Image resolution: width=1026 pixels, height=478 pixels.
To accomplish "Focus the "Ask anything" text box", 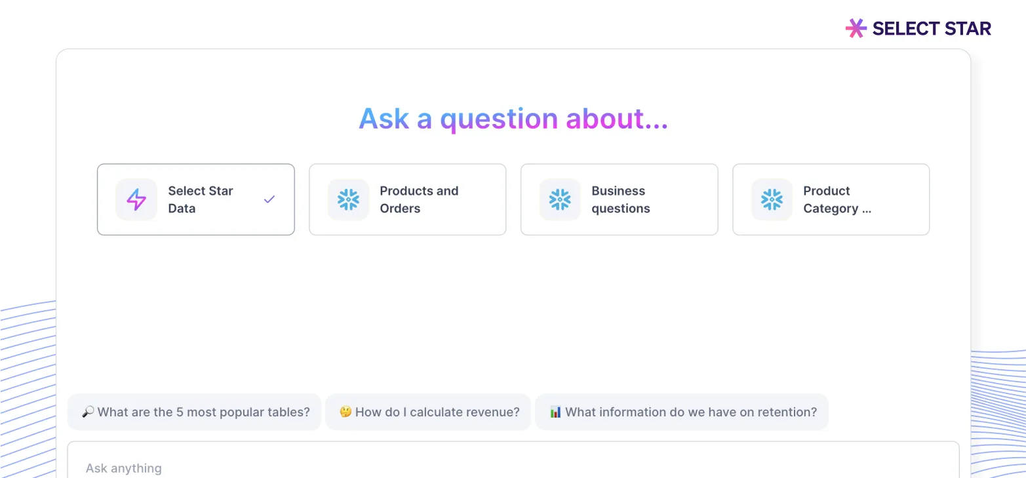I will tap(513, 468).
